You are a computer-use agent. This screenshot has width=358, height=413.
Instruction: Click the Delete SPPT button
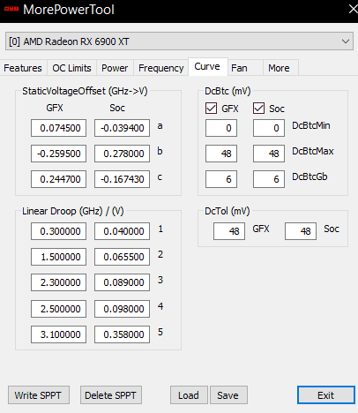click(111, 395)
